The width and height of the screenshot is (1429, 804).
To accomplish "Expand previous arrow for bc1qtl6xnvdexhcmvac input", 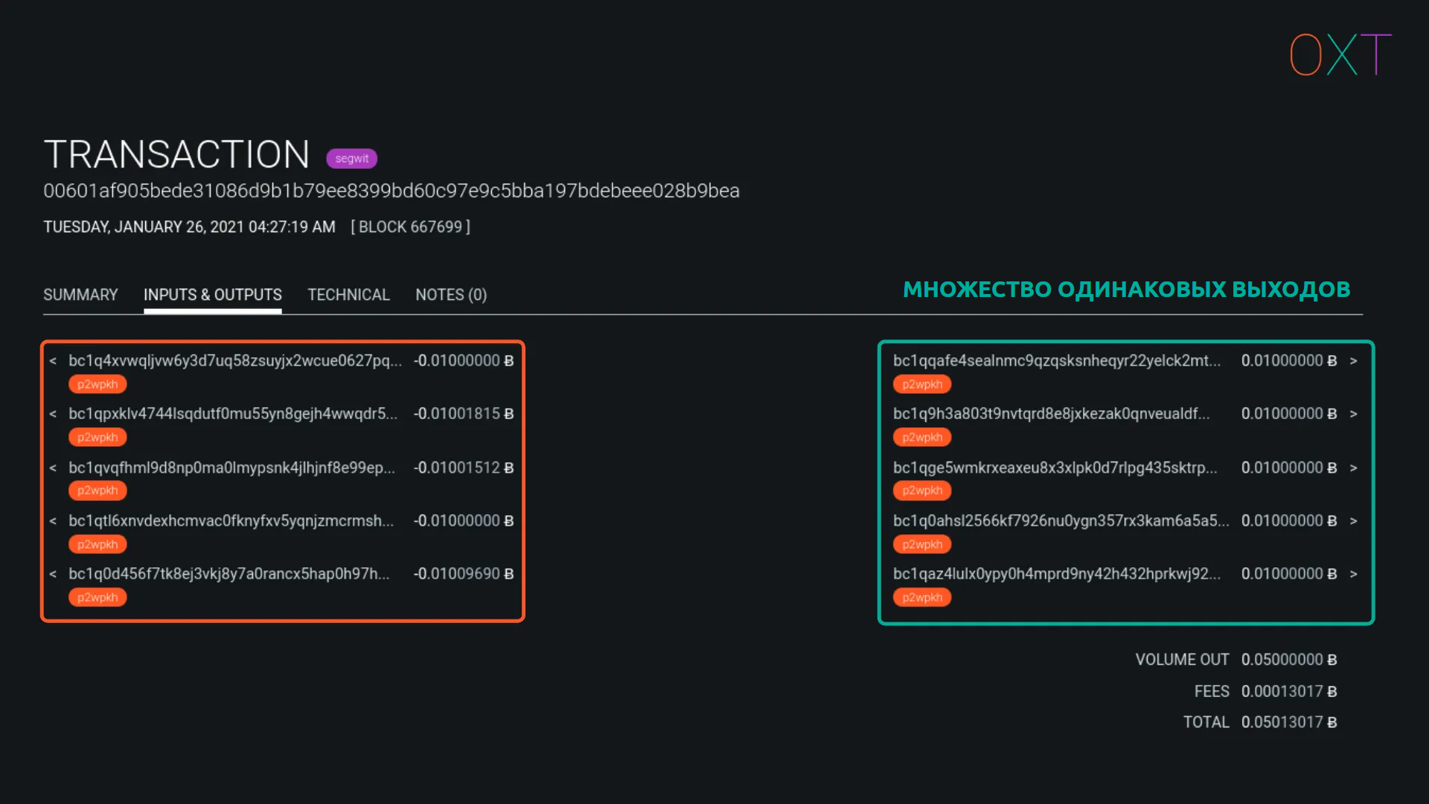I will tap(53, 521).
